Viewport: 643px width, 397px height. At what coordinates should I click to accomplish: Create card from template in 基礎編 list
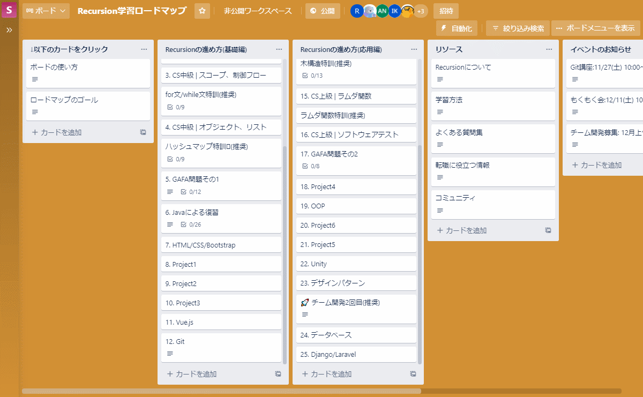278,374
